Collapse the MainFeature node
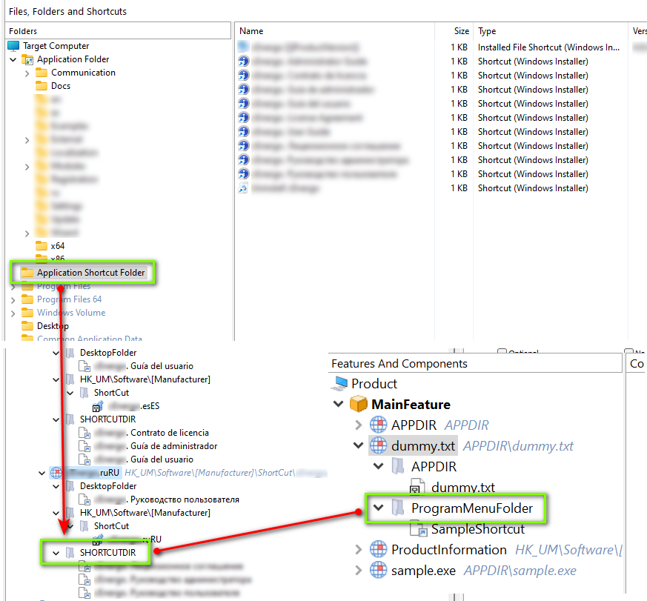The width and height of the screenshot is (647, 601). click(339, 405)
